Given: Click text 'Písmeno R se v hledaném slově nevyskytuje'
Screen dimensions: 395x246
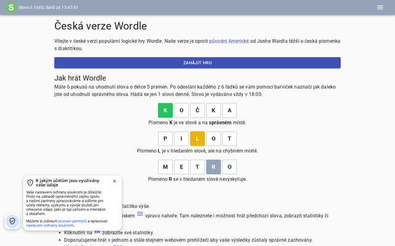Looking at the screenshot, I should 197,179.
